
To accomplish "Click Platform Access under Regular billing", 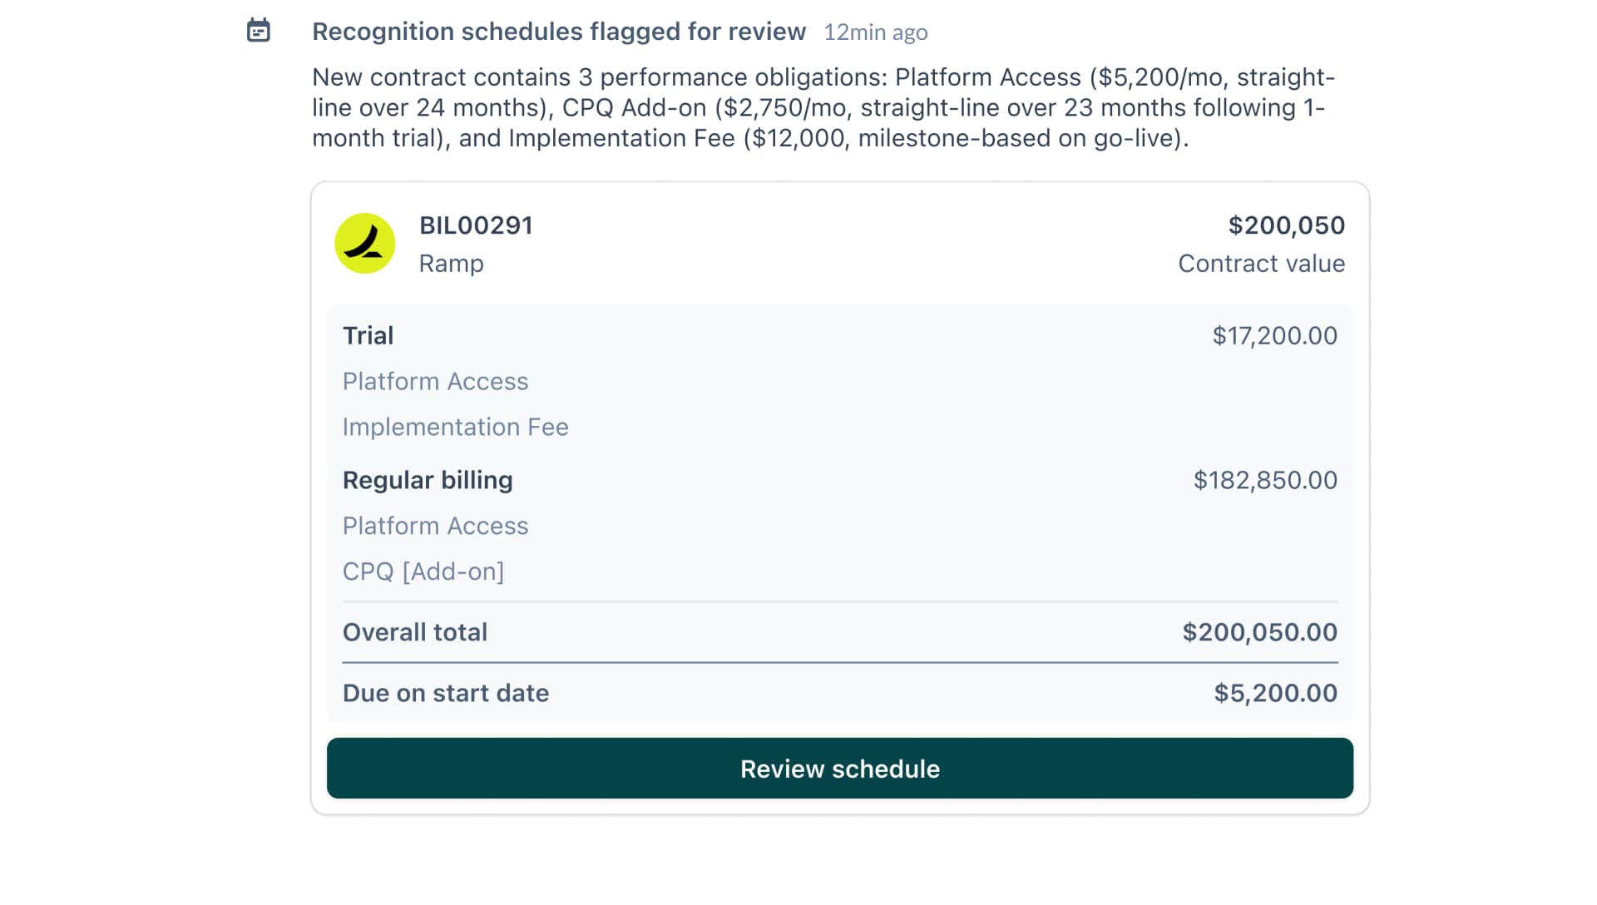I will [435, 526].
